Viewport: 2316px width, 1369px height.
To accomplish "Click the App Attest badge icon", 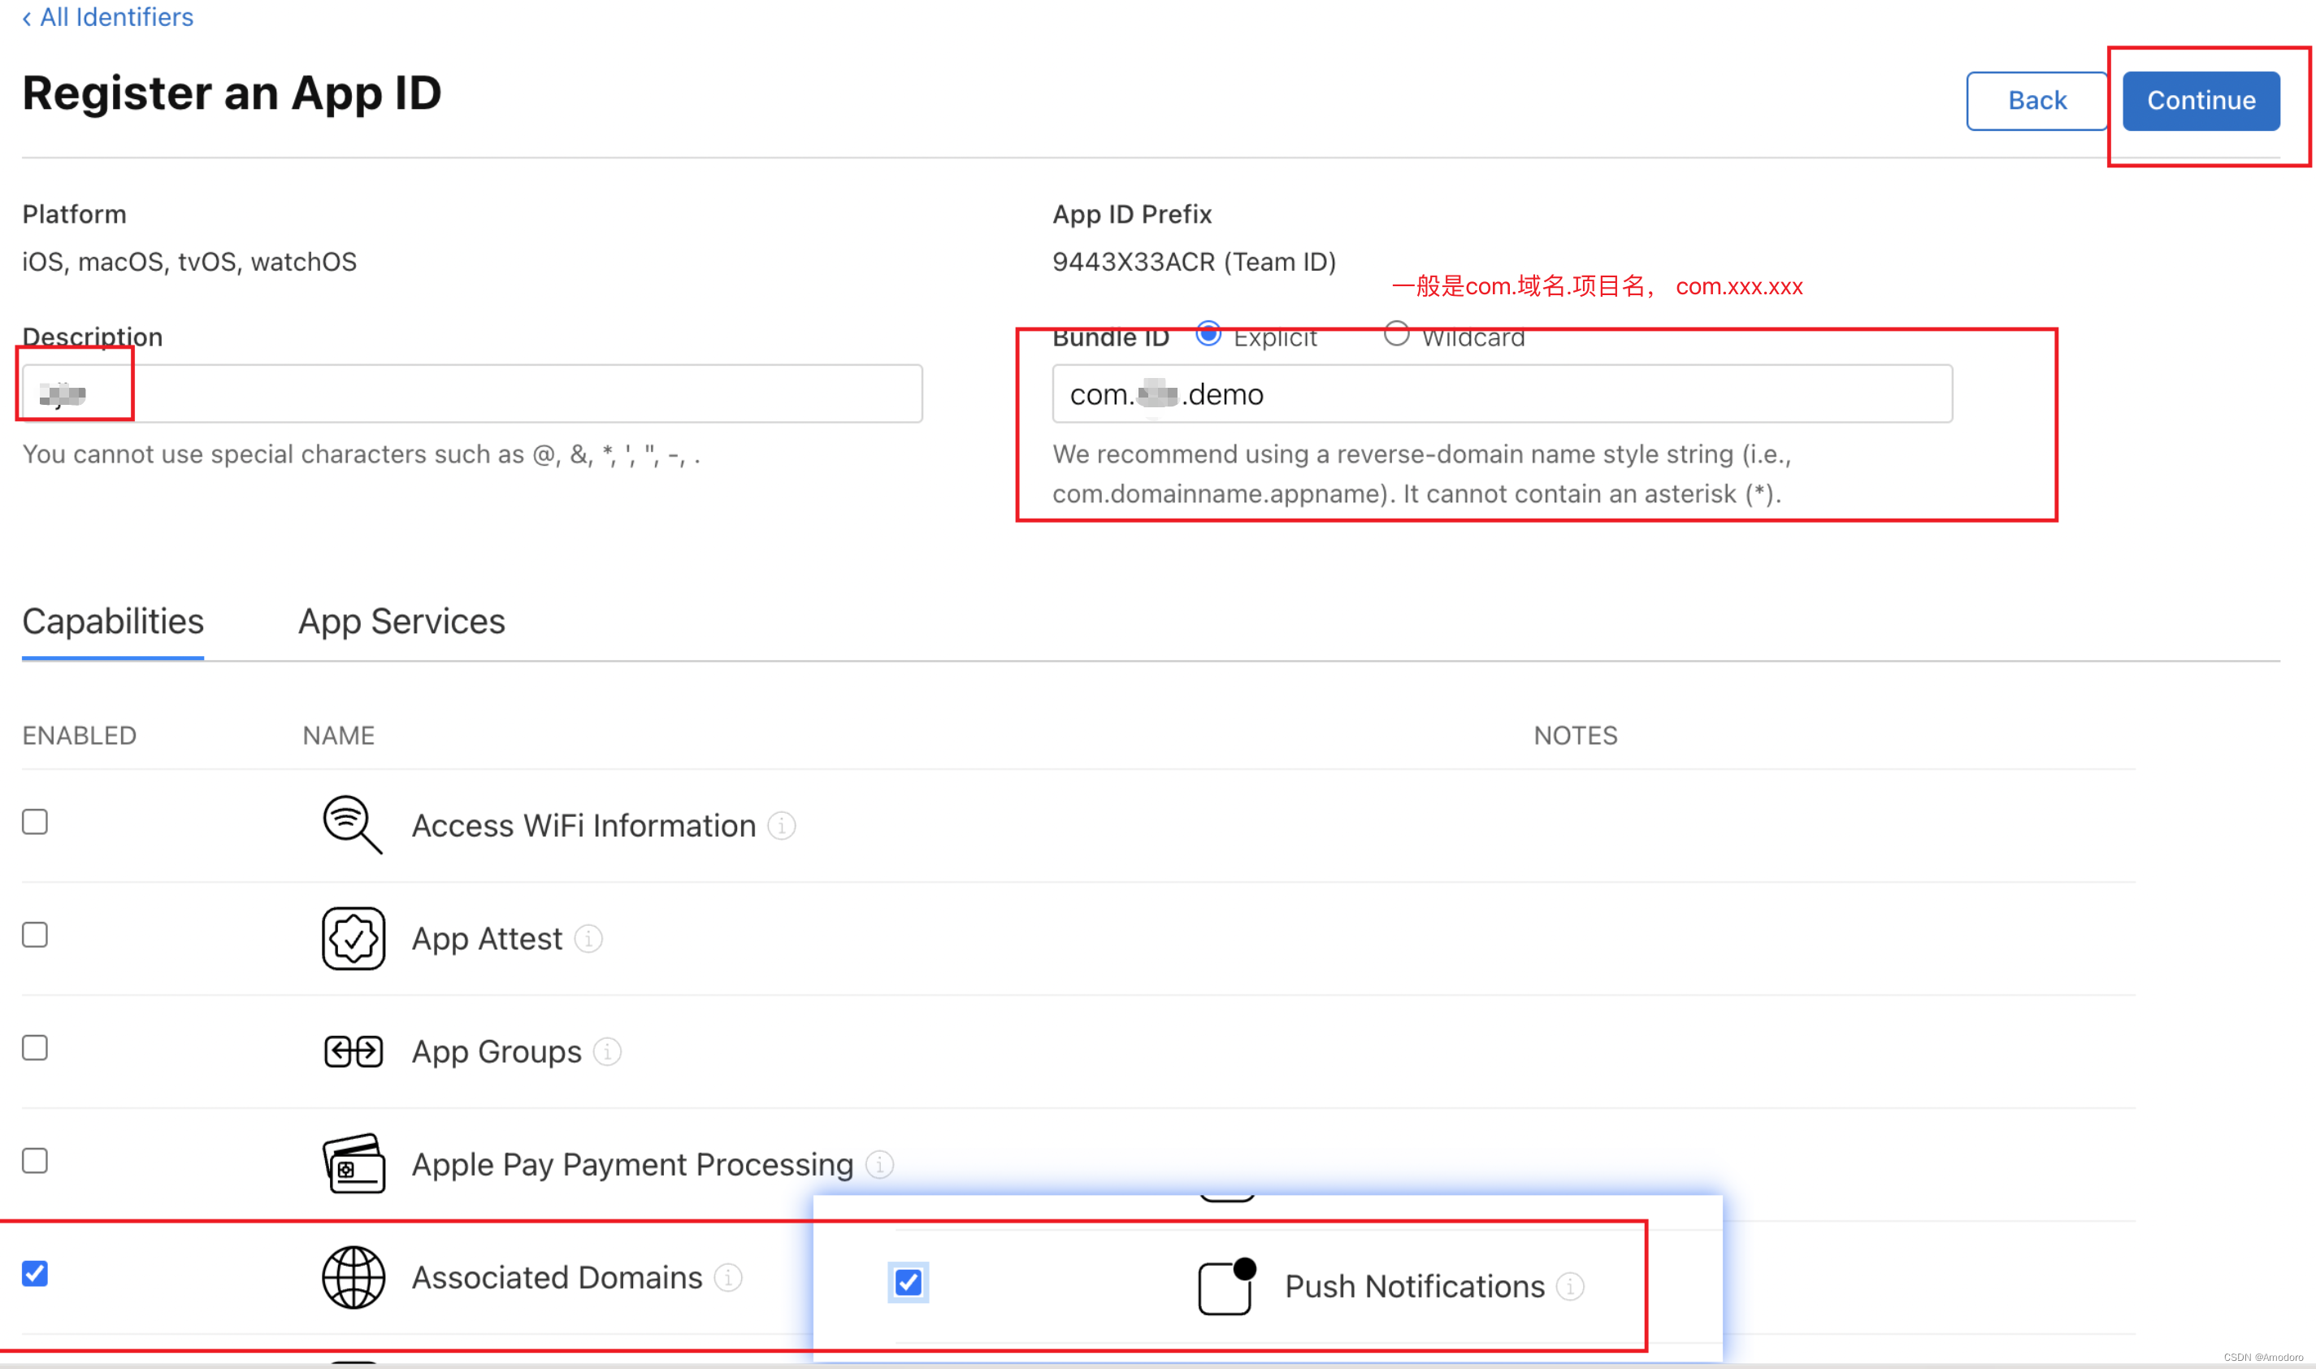I will coord(353,938).
